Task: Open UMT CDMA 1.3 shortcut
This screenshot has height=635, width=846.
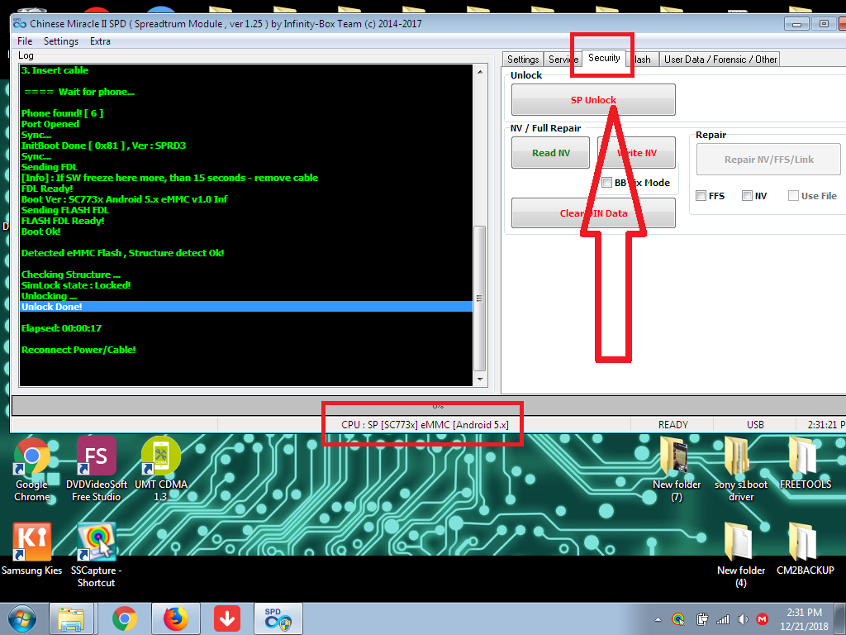Action: click(161, 469)
